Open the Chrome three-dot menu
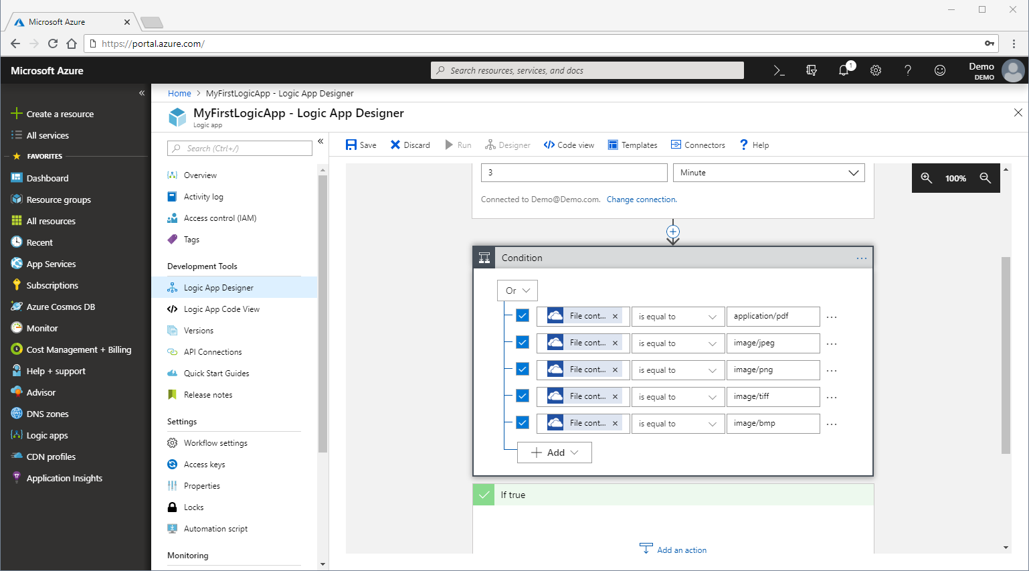 click(x=1014, y=44)
